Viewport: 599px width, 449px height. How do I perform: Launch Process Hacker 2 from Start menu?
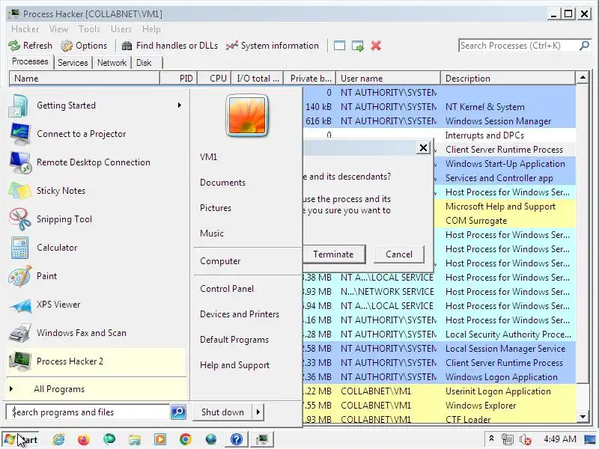pos(96,361)
